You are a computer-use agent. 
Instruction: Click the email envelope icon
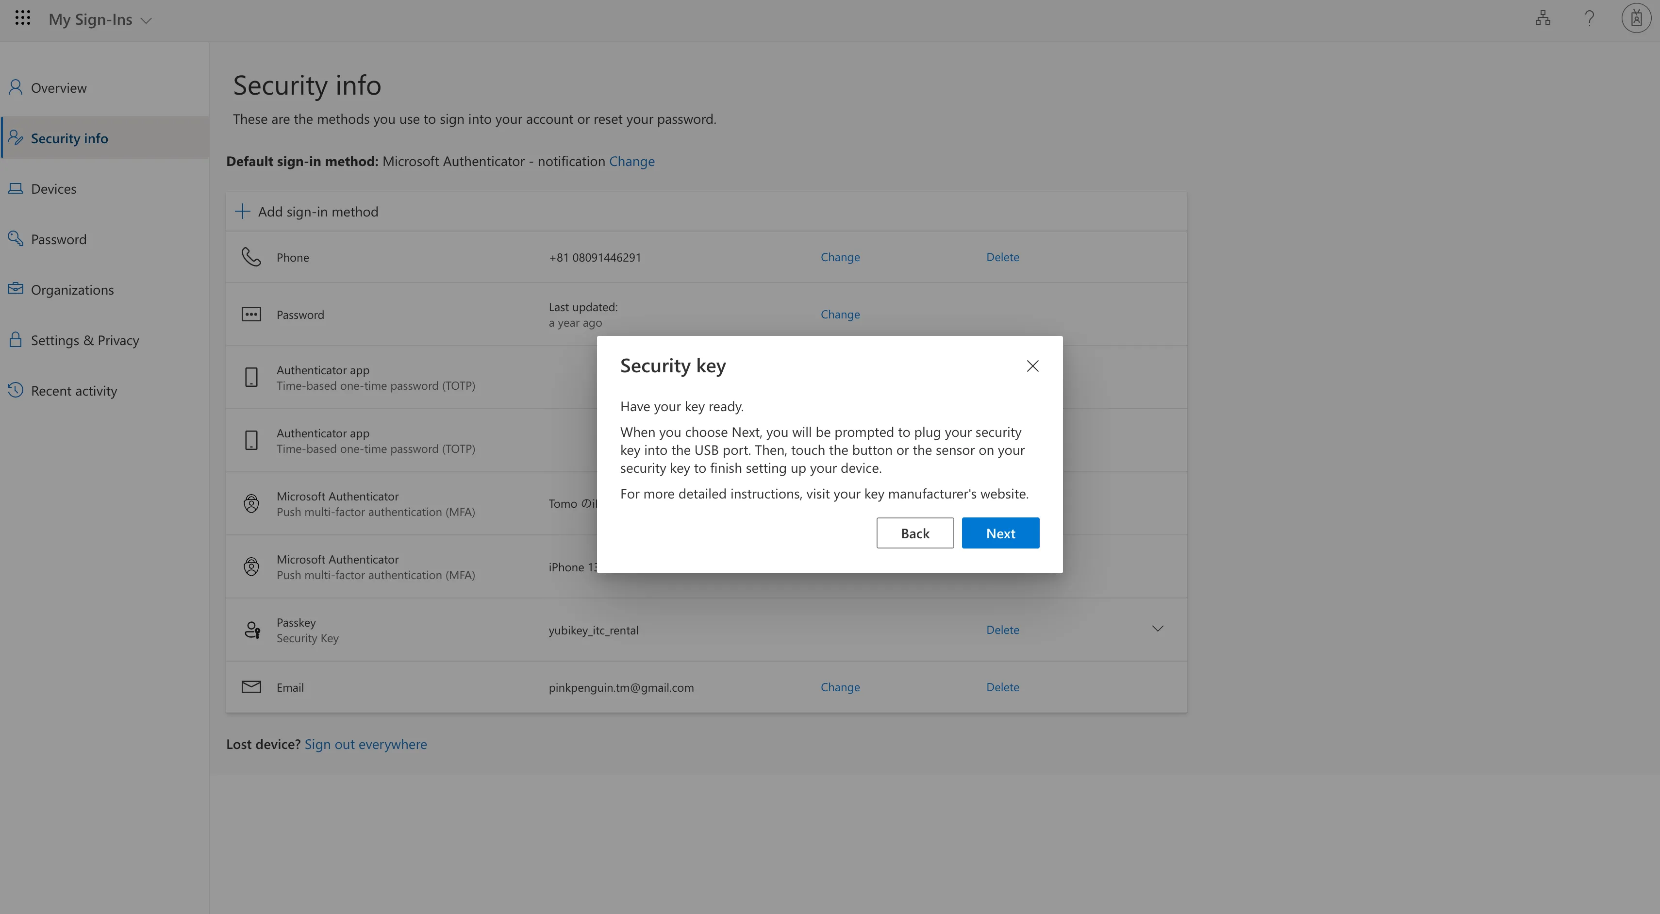pos(251,687)
